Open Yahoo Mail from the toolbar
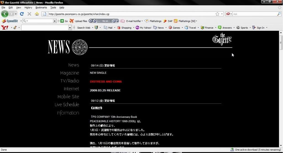 point(108,28)
